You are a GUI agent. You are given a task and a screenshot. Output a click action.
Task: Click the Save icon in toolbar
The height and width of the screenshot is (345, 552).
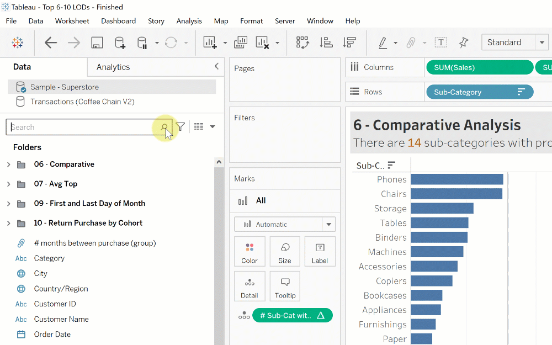pyautogui.click(x=97, y=43)
